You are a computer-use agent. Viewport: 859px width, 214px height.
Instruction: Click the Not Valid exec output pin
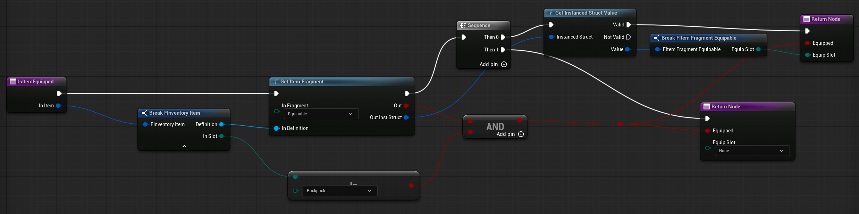[x=629, y=37]
